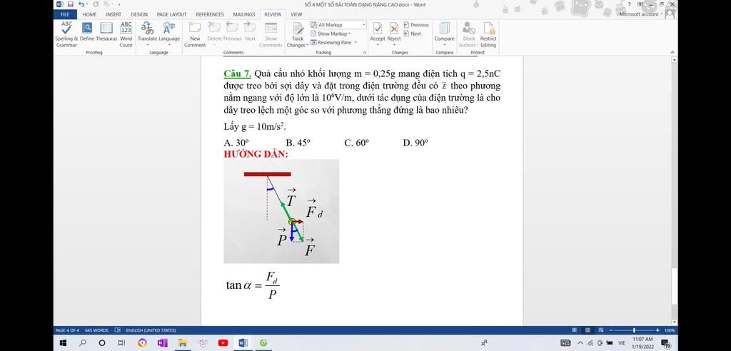The image size is (731, 351).
Task: Open the Language options
Action: click(168, 34)
